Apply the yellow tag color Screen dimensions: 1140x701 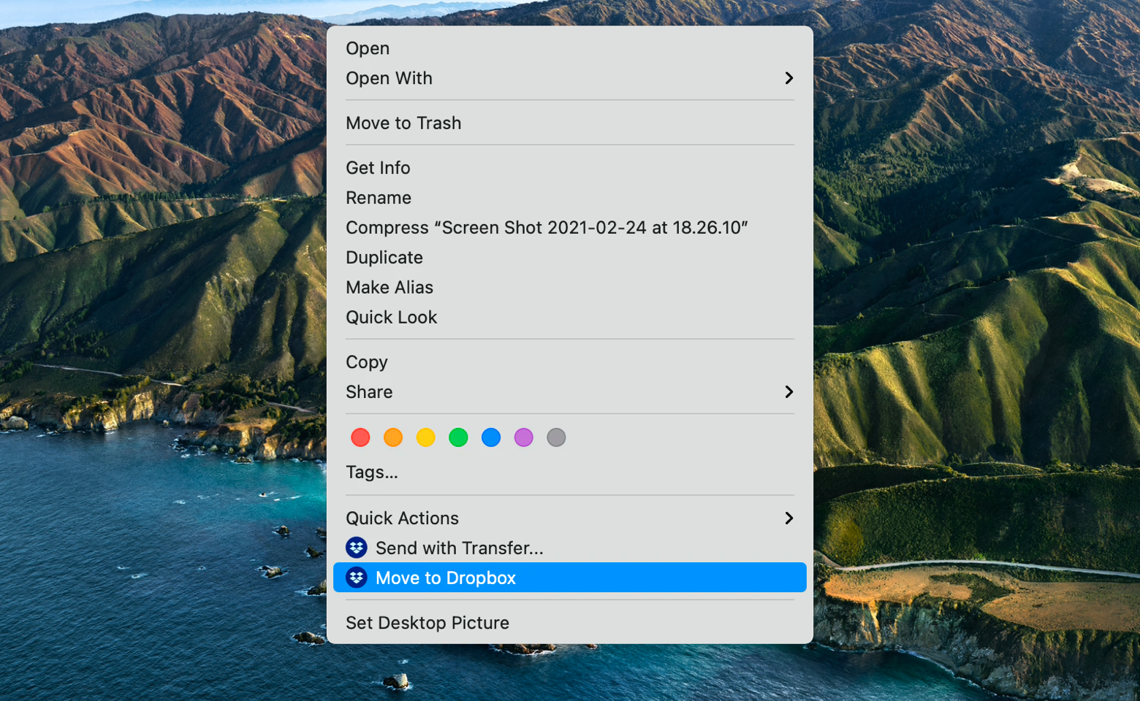click(x=425, y=437)
